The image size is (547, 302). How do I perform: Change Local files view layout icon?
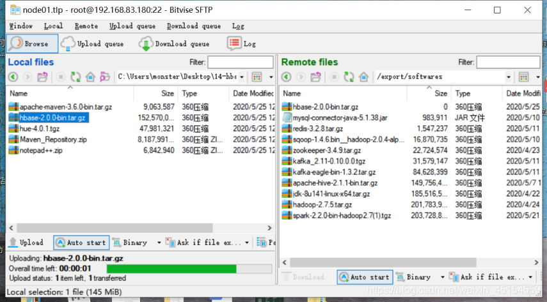pyautogui.click(x=257, y=77)
